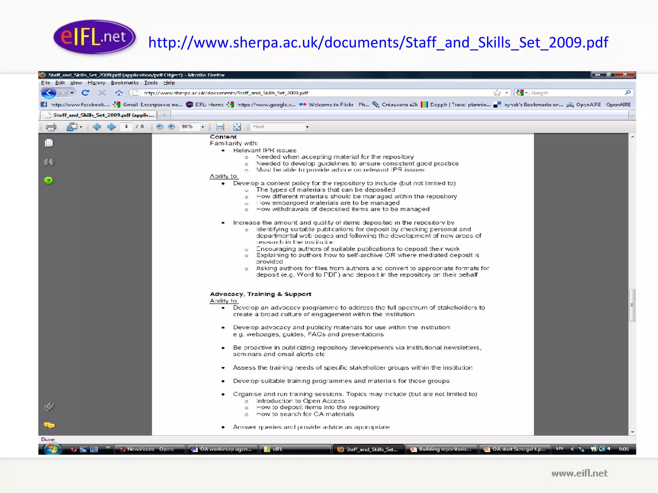Open the Pages panel in PDF sidebar

tap(49, 143)
